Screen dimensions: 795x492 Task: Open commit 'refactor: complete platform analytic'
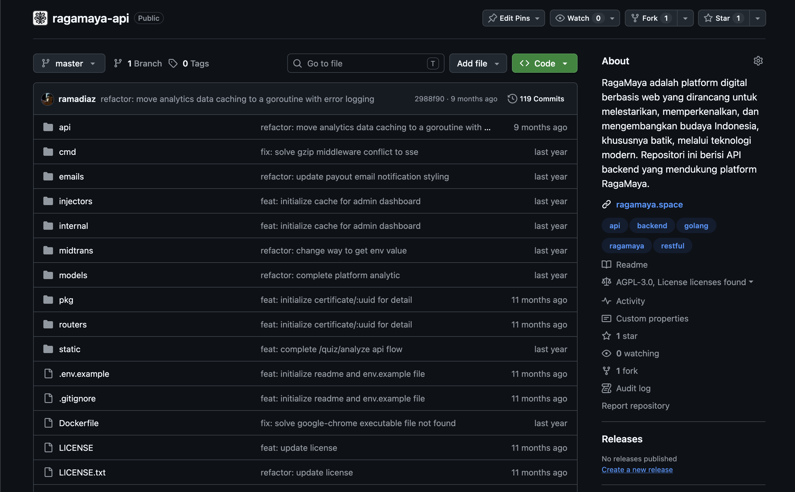tap(330, 275)
